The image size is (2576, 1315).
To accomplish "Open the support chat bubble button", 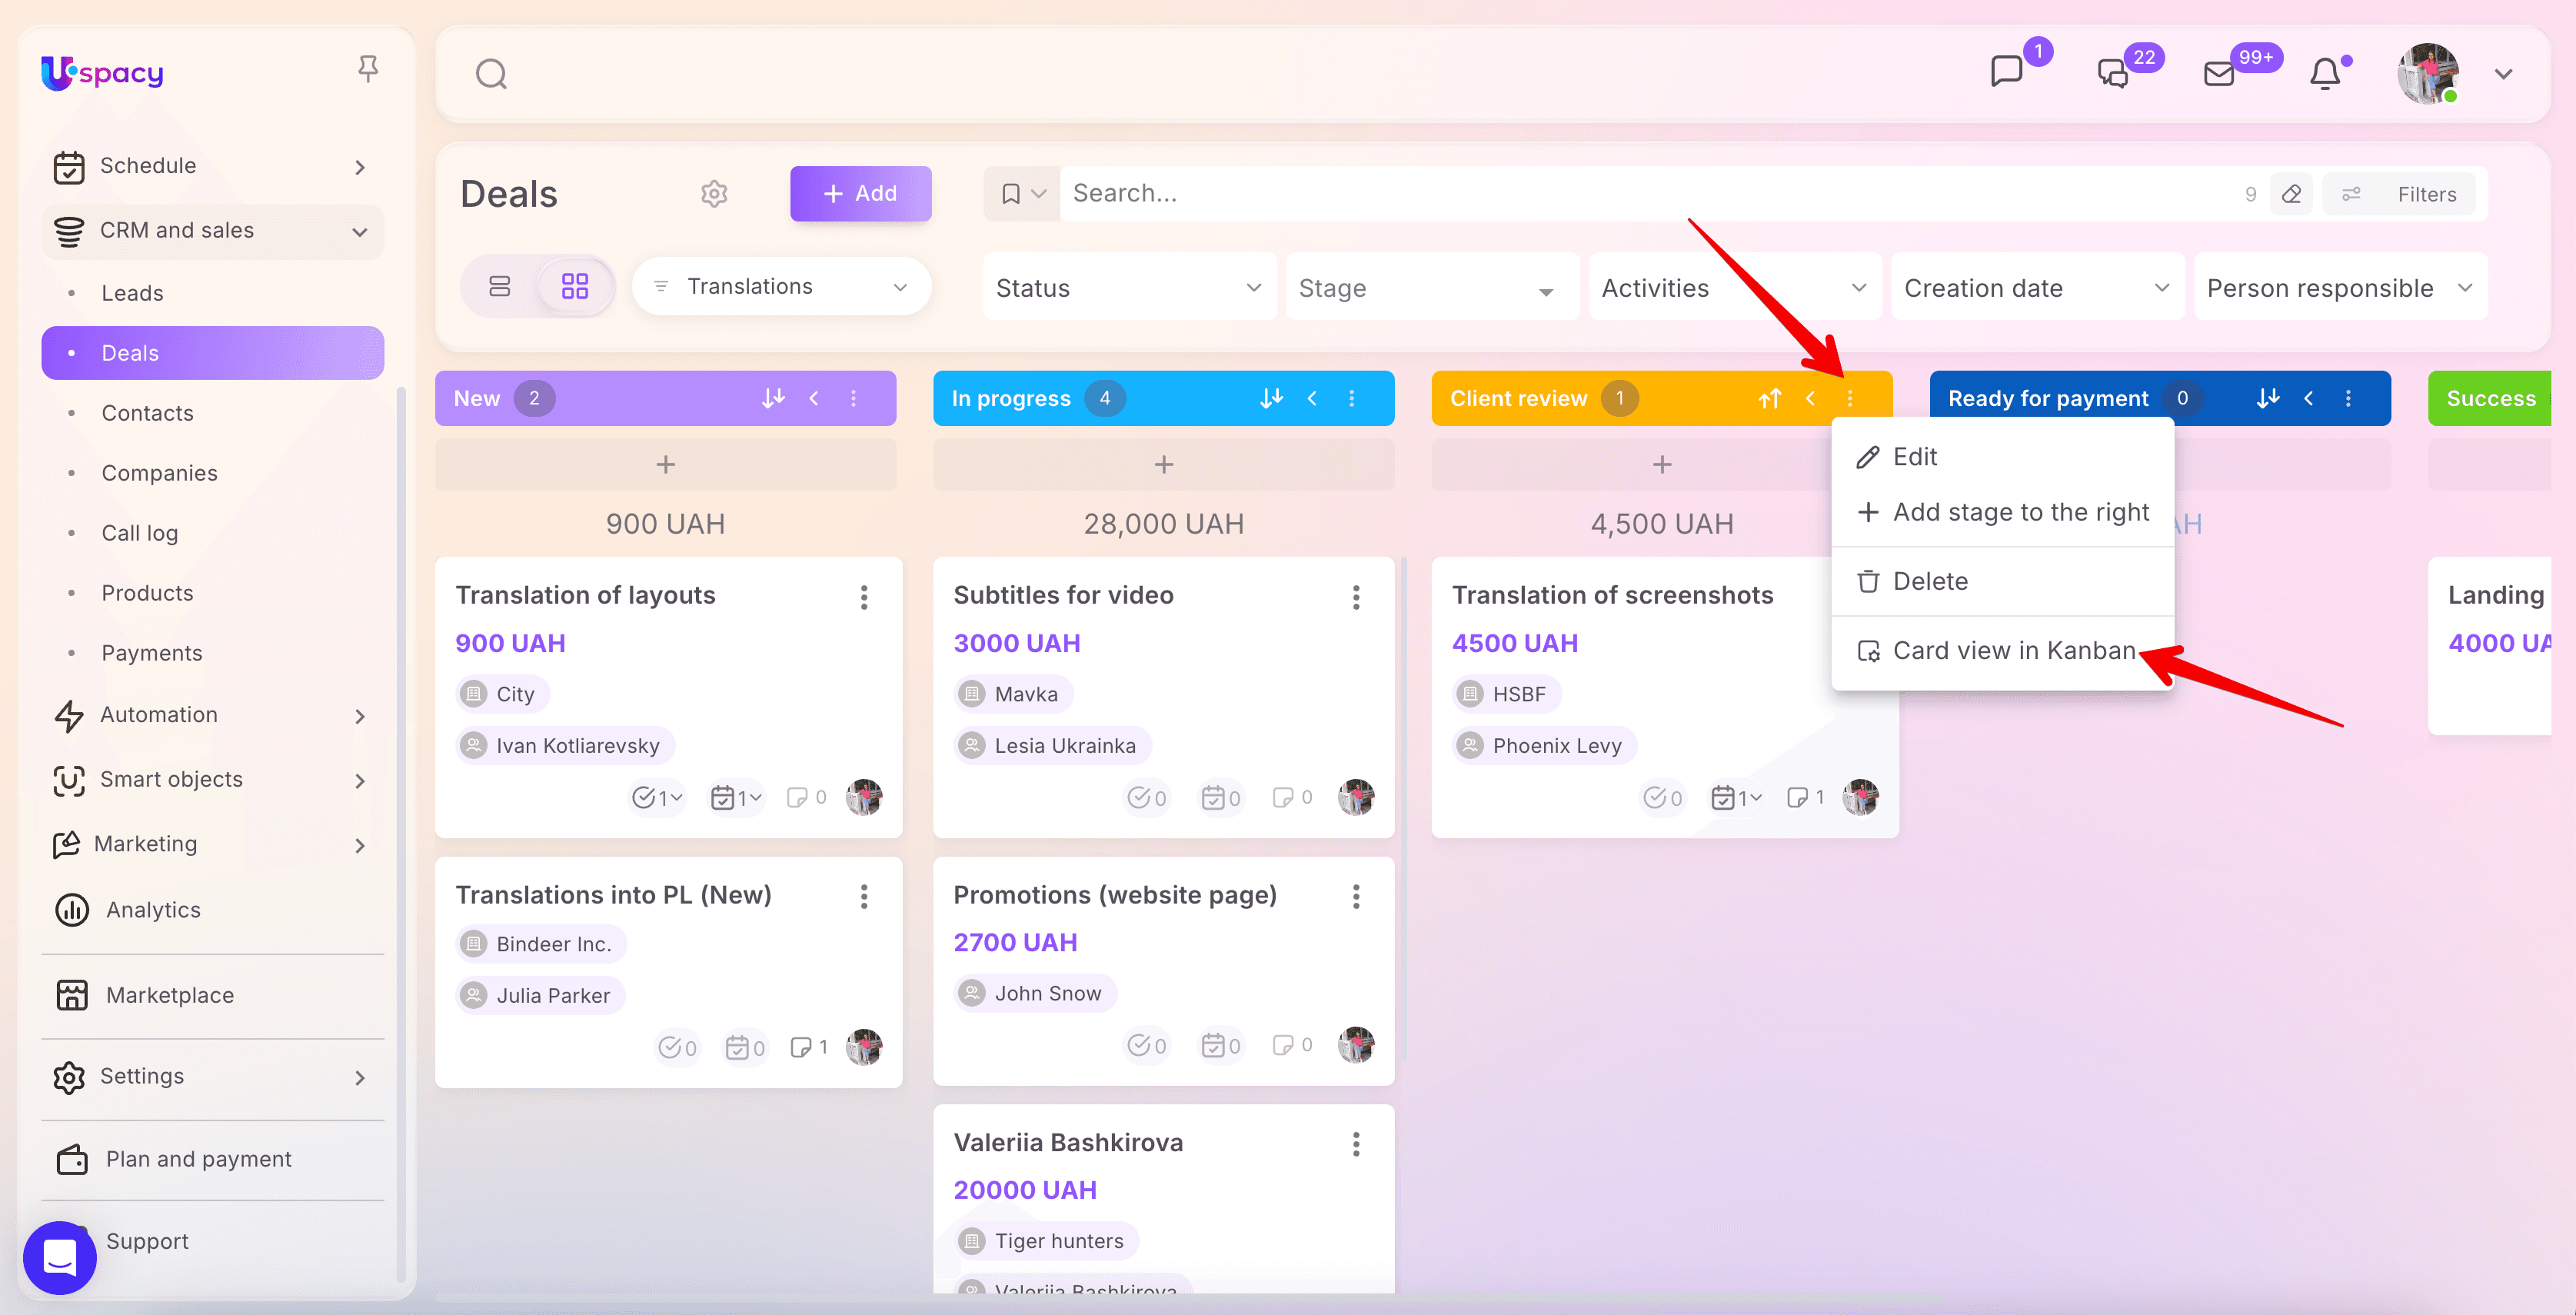I will coord(60,1257).
